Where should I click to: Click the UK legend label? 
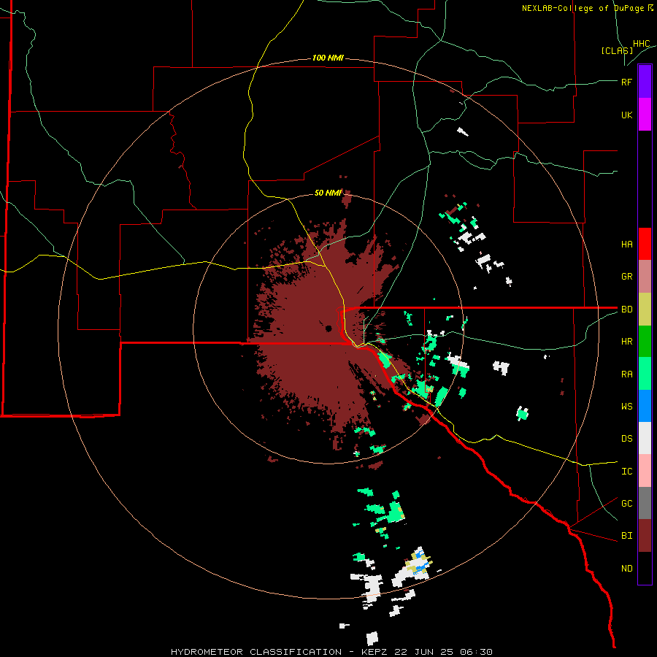point(626,115)
